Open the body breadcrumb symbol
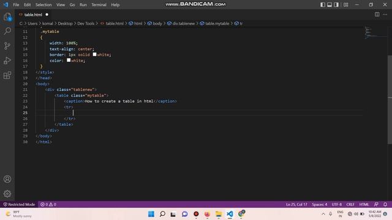 pyautogui.click(x=155, y=23)
